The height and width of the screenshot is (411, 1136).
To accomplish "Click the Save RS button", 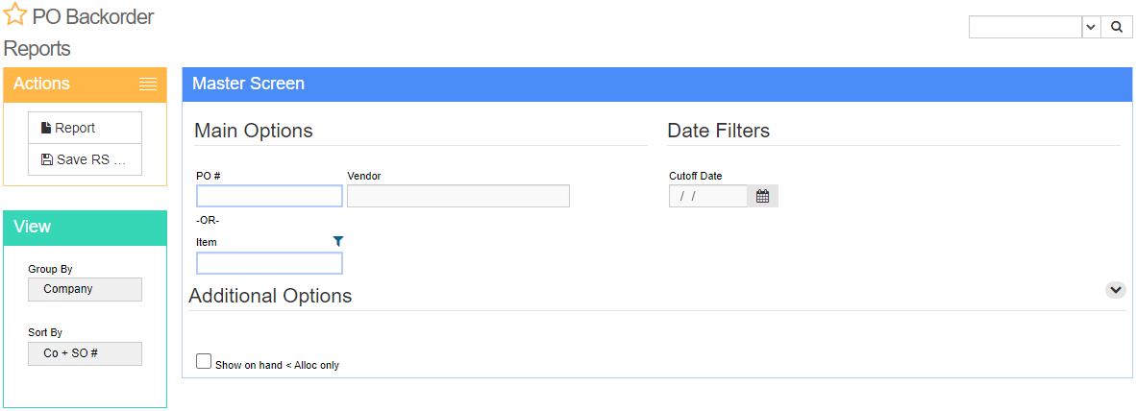I will [85, 160].
